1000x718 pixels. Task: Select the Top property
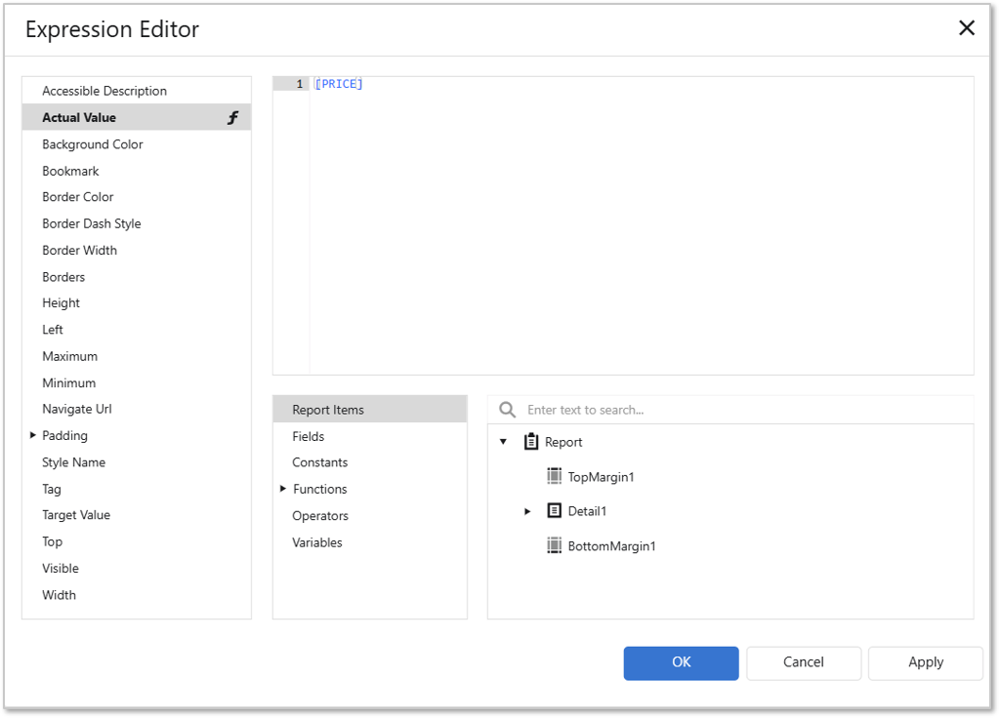click(x=137, y=541)
